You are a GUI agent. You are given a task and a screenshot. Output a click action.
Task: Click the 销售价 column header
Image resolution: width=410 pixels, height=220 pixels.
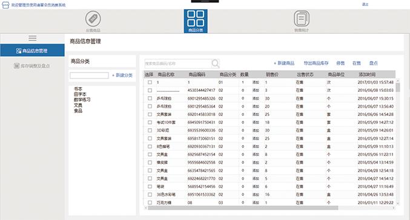pos(272,74)
